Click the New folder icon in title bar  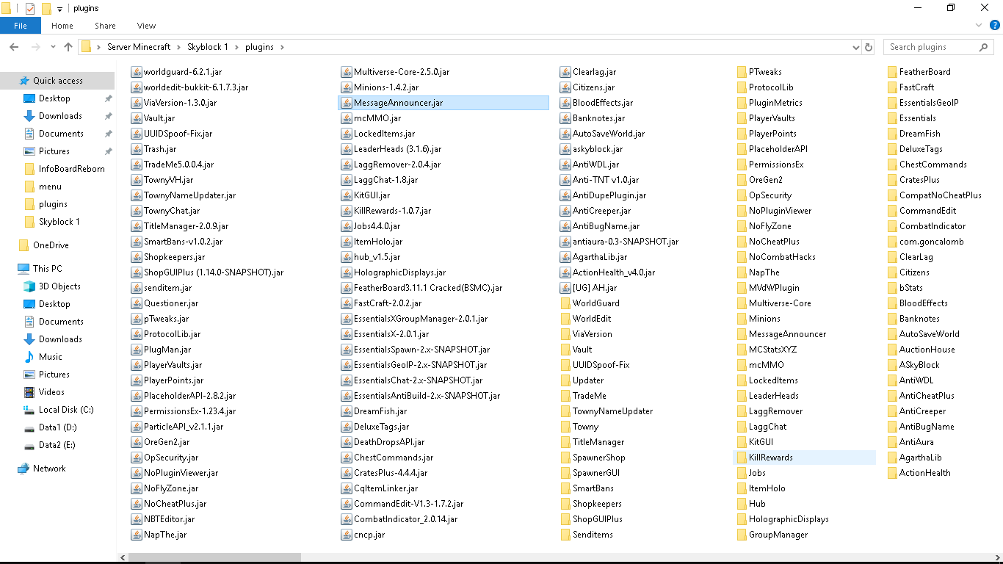pos(46,9)
